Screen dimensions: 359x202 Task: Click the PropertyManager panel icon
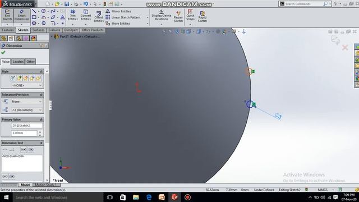pos(11,38)
